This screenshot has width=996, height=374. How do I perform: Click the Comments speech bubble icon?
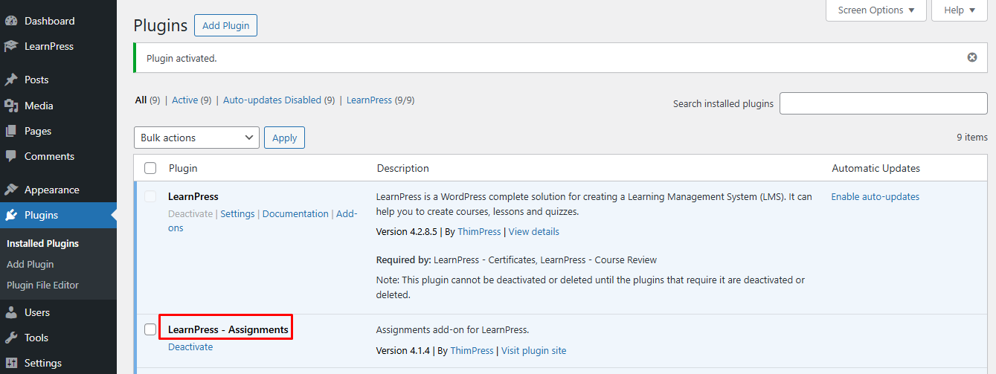pos(11,156)
